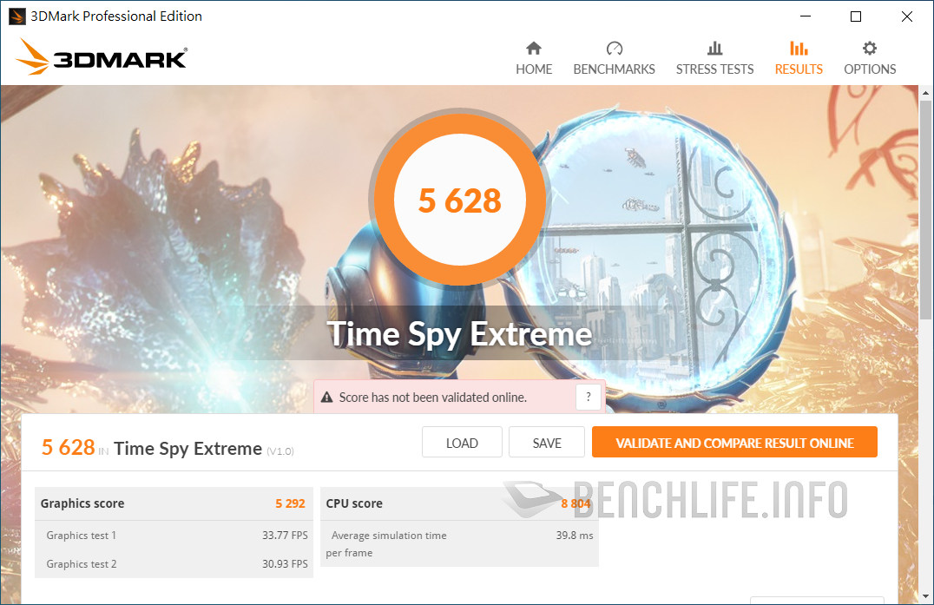Image resolution: width=934 pixels, height=605 pixels.
Task: Open Options via the gear icon
Action: [x=870, y=48]
